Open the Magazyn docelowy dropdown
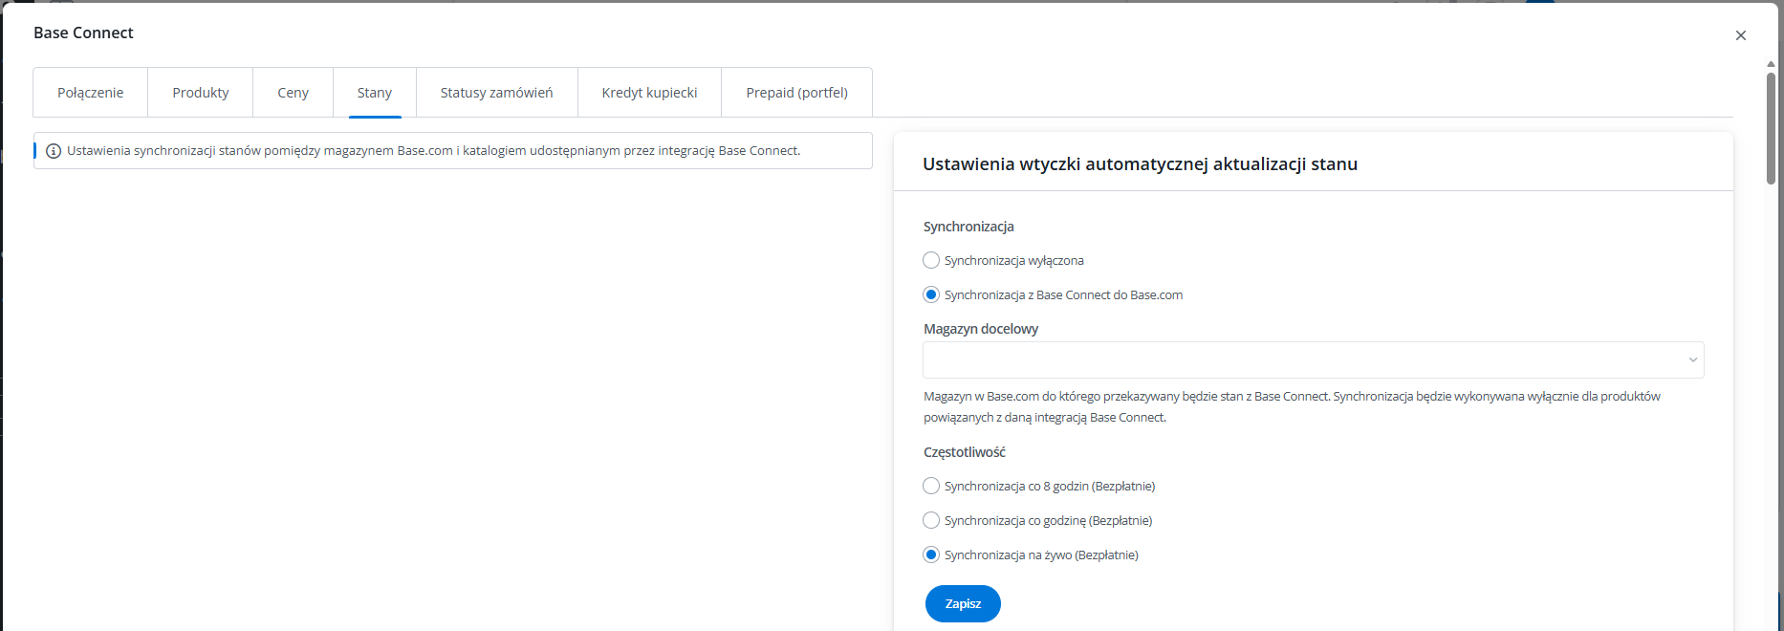 point(1314,360)
